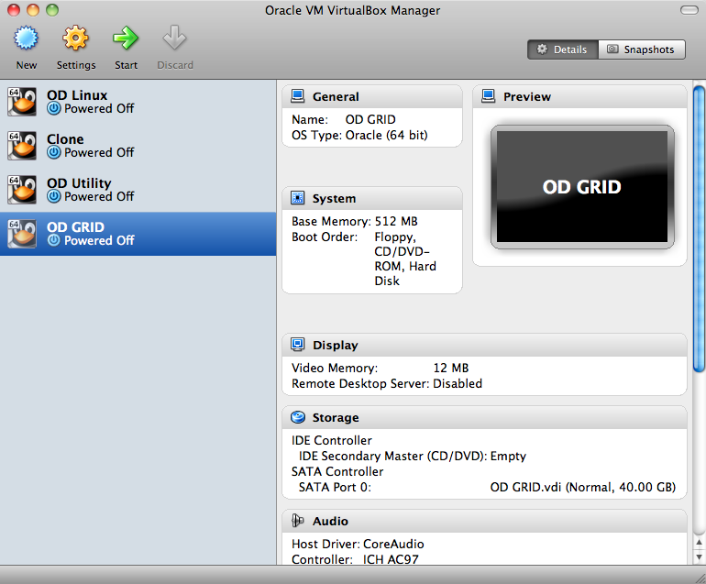
Task: Click the New virtual machine icon
Action: pyautogui.click(x=26, y=38)
